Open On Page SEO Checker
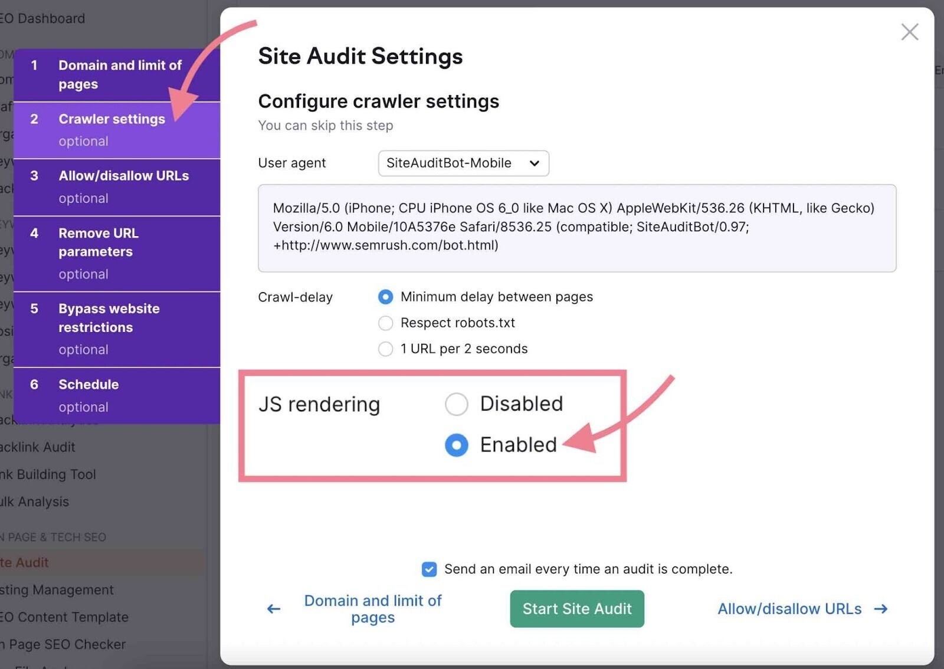The width and height of the screenshot is (944, 669). tap(63, 644)
